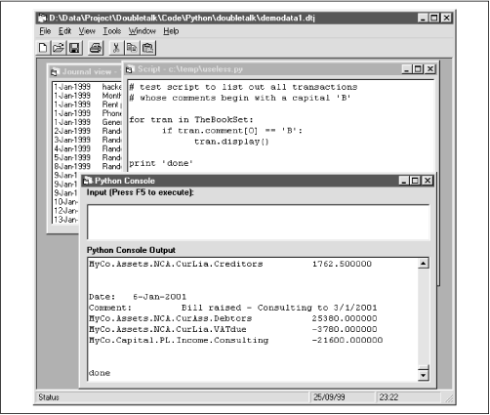This screenshot has width=490, height=415.
Task: Open the Help menu
Action: coord(171,31)
